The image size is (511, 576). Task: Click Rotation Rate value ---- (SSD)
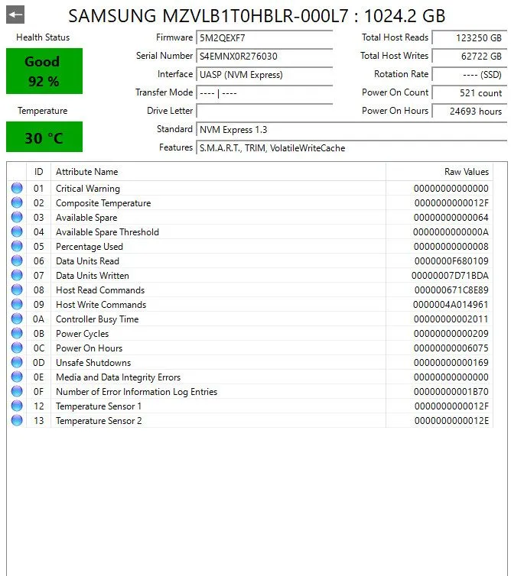(x=469, y=75)
